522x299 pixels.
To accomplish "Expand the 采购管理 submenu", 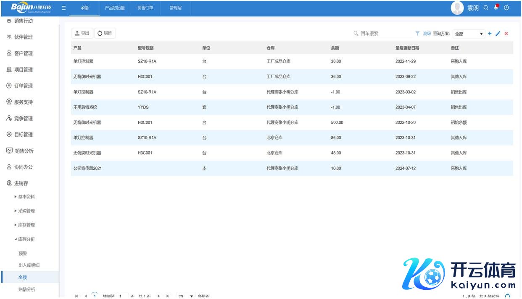I will click(x=26, y=211).
